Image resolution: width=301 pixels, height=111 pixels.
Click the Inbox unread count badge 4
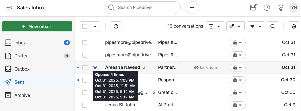[x=67, y=43]
